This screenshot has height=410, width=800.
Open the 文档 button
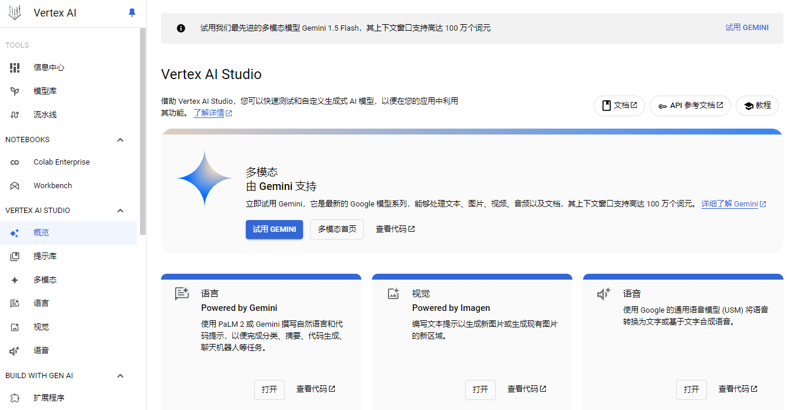coord(619,106)
